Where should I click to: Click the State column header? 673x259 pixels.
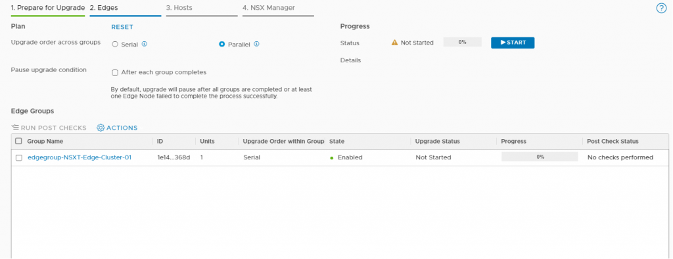pyautogui.click(x=336, y=141)
